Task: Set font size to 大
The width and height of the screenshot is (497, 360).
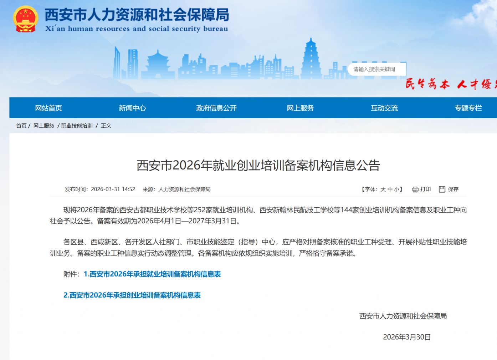Action: (383, 189)
